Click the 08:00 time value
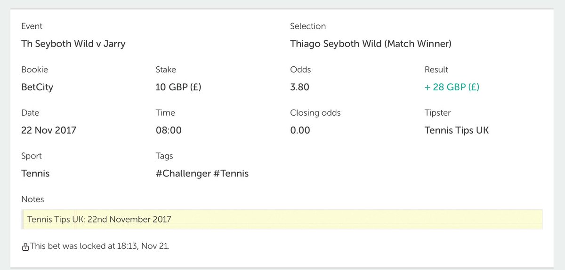This screenshot has width=565, height=270. [x=169, y=130]
